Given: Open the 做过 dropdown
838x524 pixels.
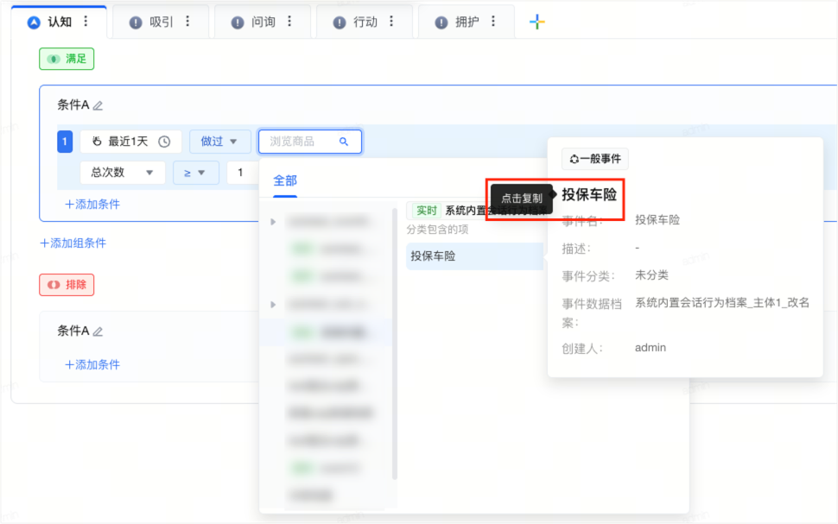Looking at the screenshot, I should (219, 142).
